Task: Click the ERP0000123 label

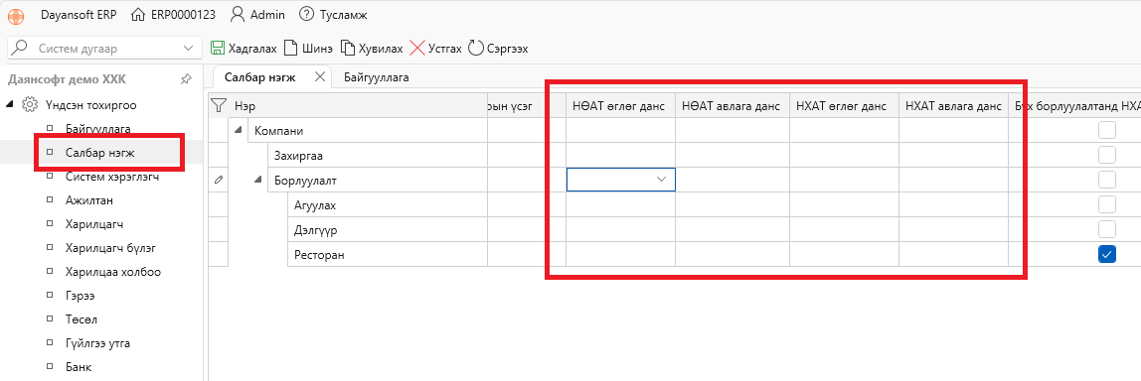Action: coord(183,15)
